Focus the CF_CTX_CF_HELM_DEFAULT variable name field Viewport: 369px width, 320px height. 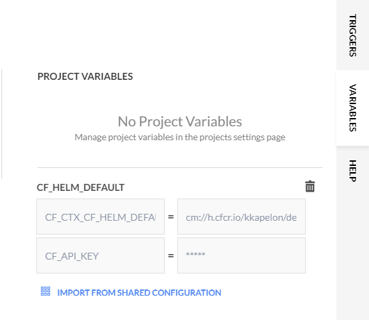[100, 217]
